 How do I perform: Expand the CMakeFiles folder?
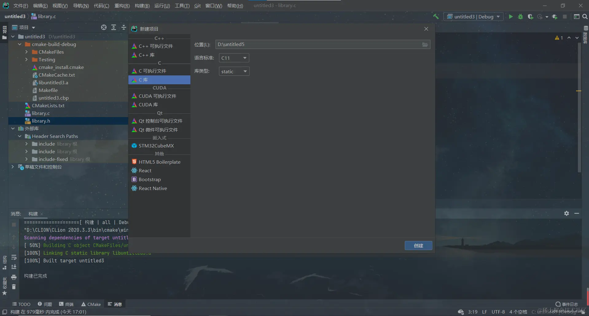click(x=26, y=52)
